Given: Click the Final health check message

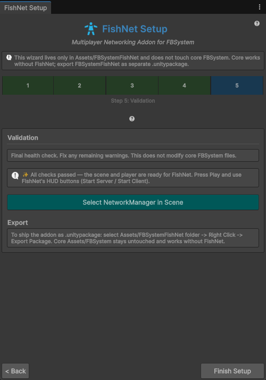Looking at the screenshot, I should coord(133,155).
